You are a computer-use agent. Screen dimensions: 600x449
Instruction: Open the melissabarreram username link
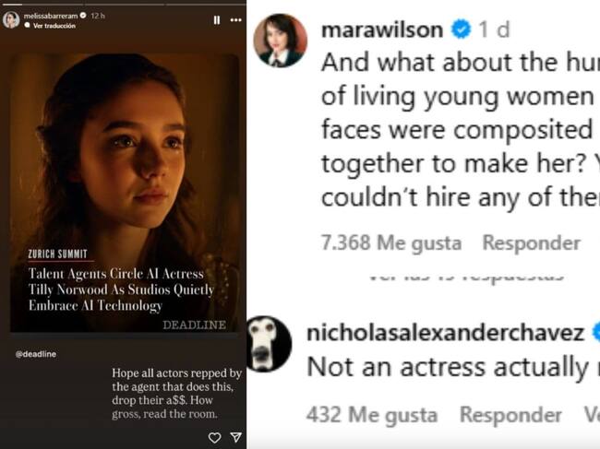[x=50, y=16]
